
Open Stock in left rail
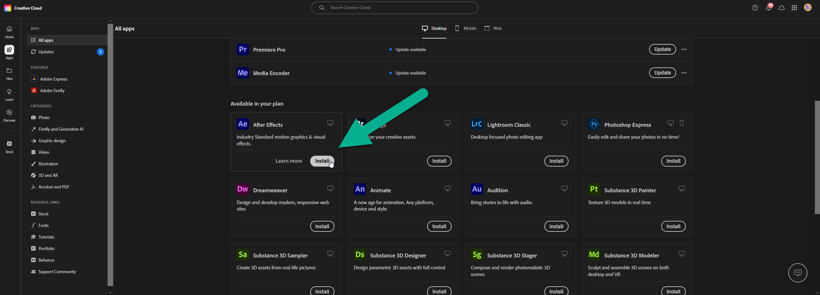point(9,147)
